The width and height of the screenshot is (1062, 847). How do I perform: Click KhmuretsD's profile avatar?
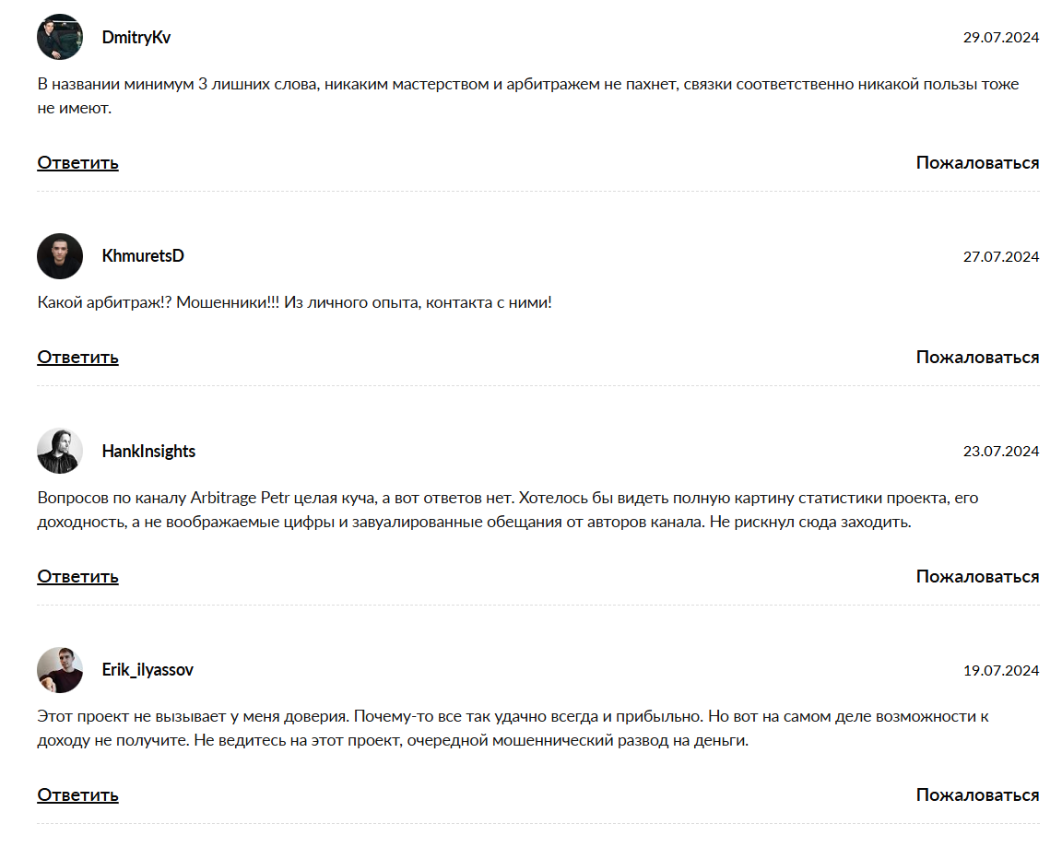60,255
